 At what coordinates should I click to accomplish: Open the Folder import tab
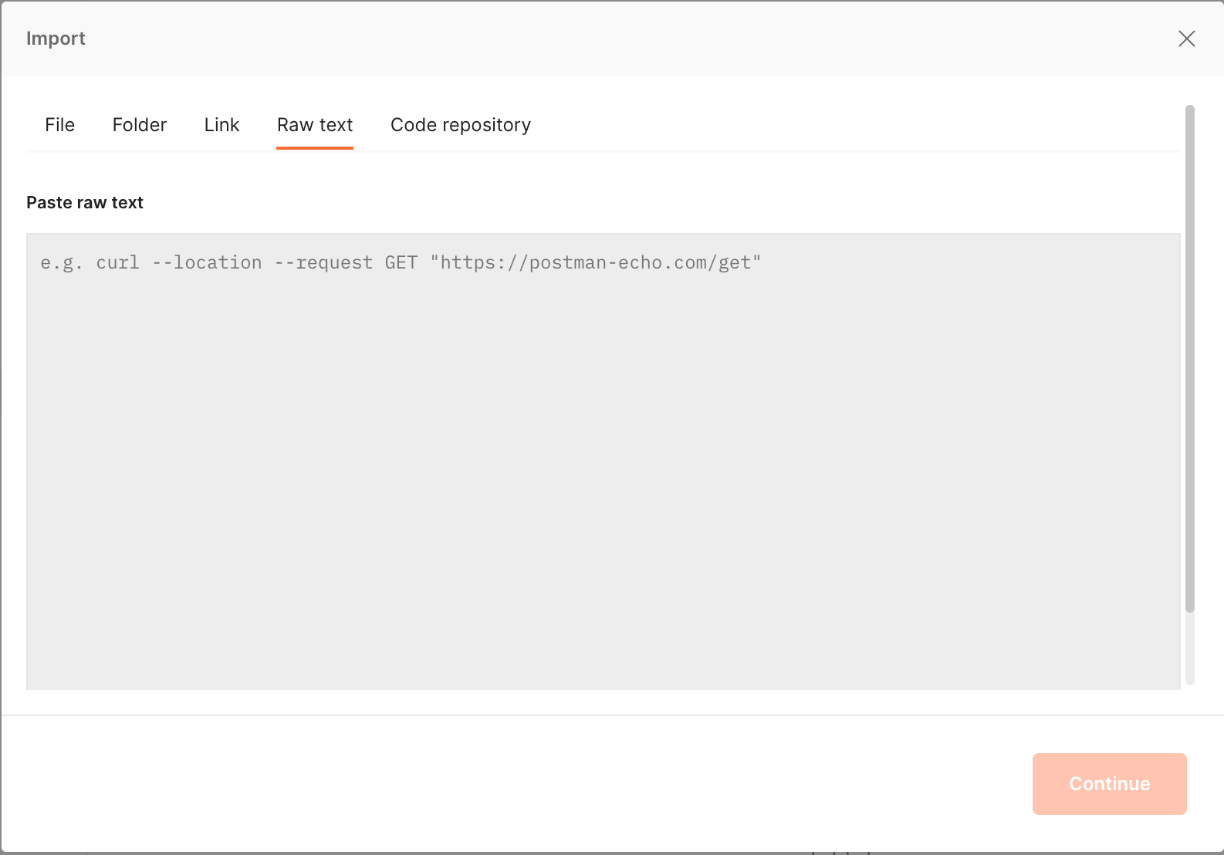140,125
